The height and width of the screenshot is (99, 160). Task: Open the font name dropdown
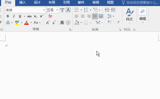coord(44,10)
